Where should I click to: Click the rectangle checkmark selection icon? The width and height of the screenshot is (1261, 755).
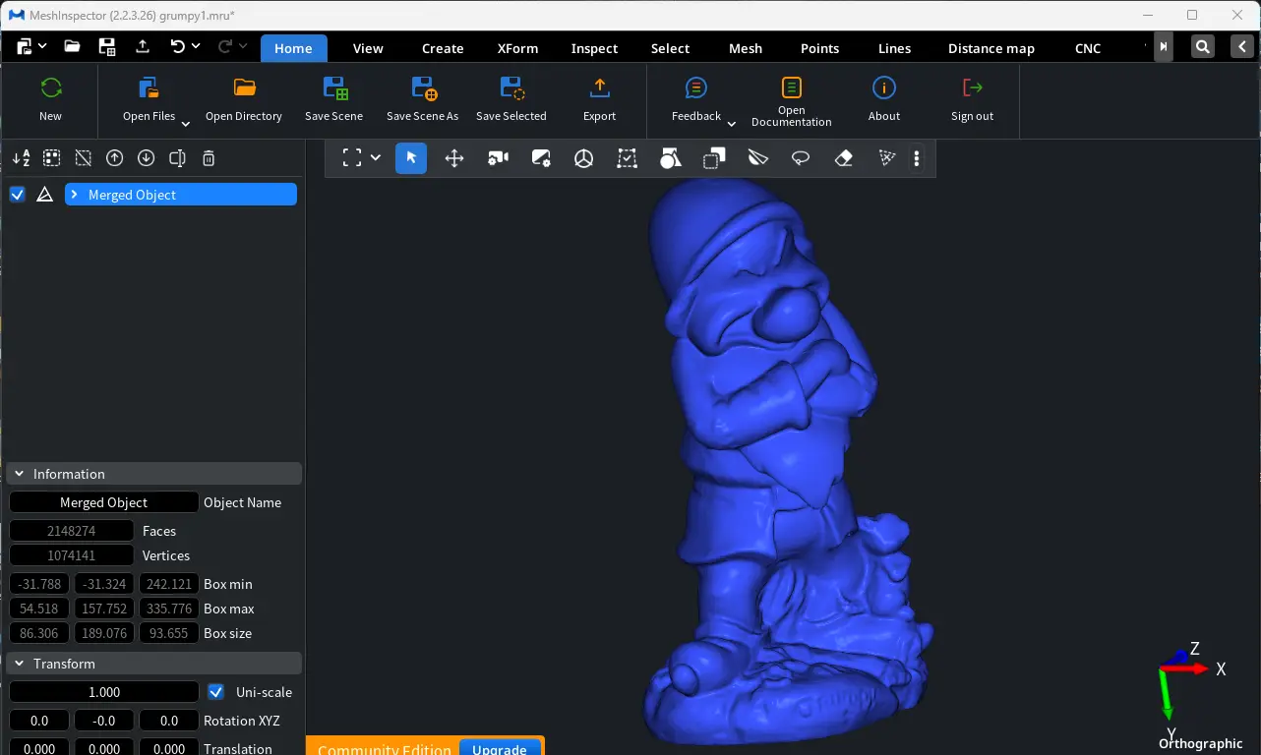(628, 158)
